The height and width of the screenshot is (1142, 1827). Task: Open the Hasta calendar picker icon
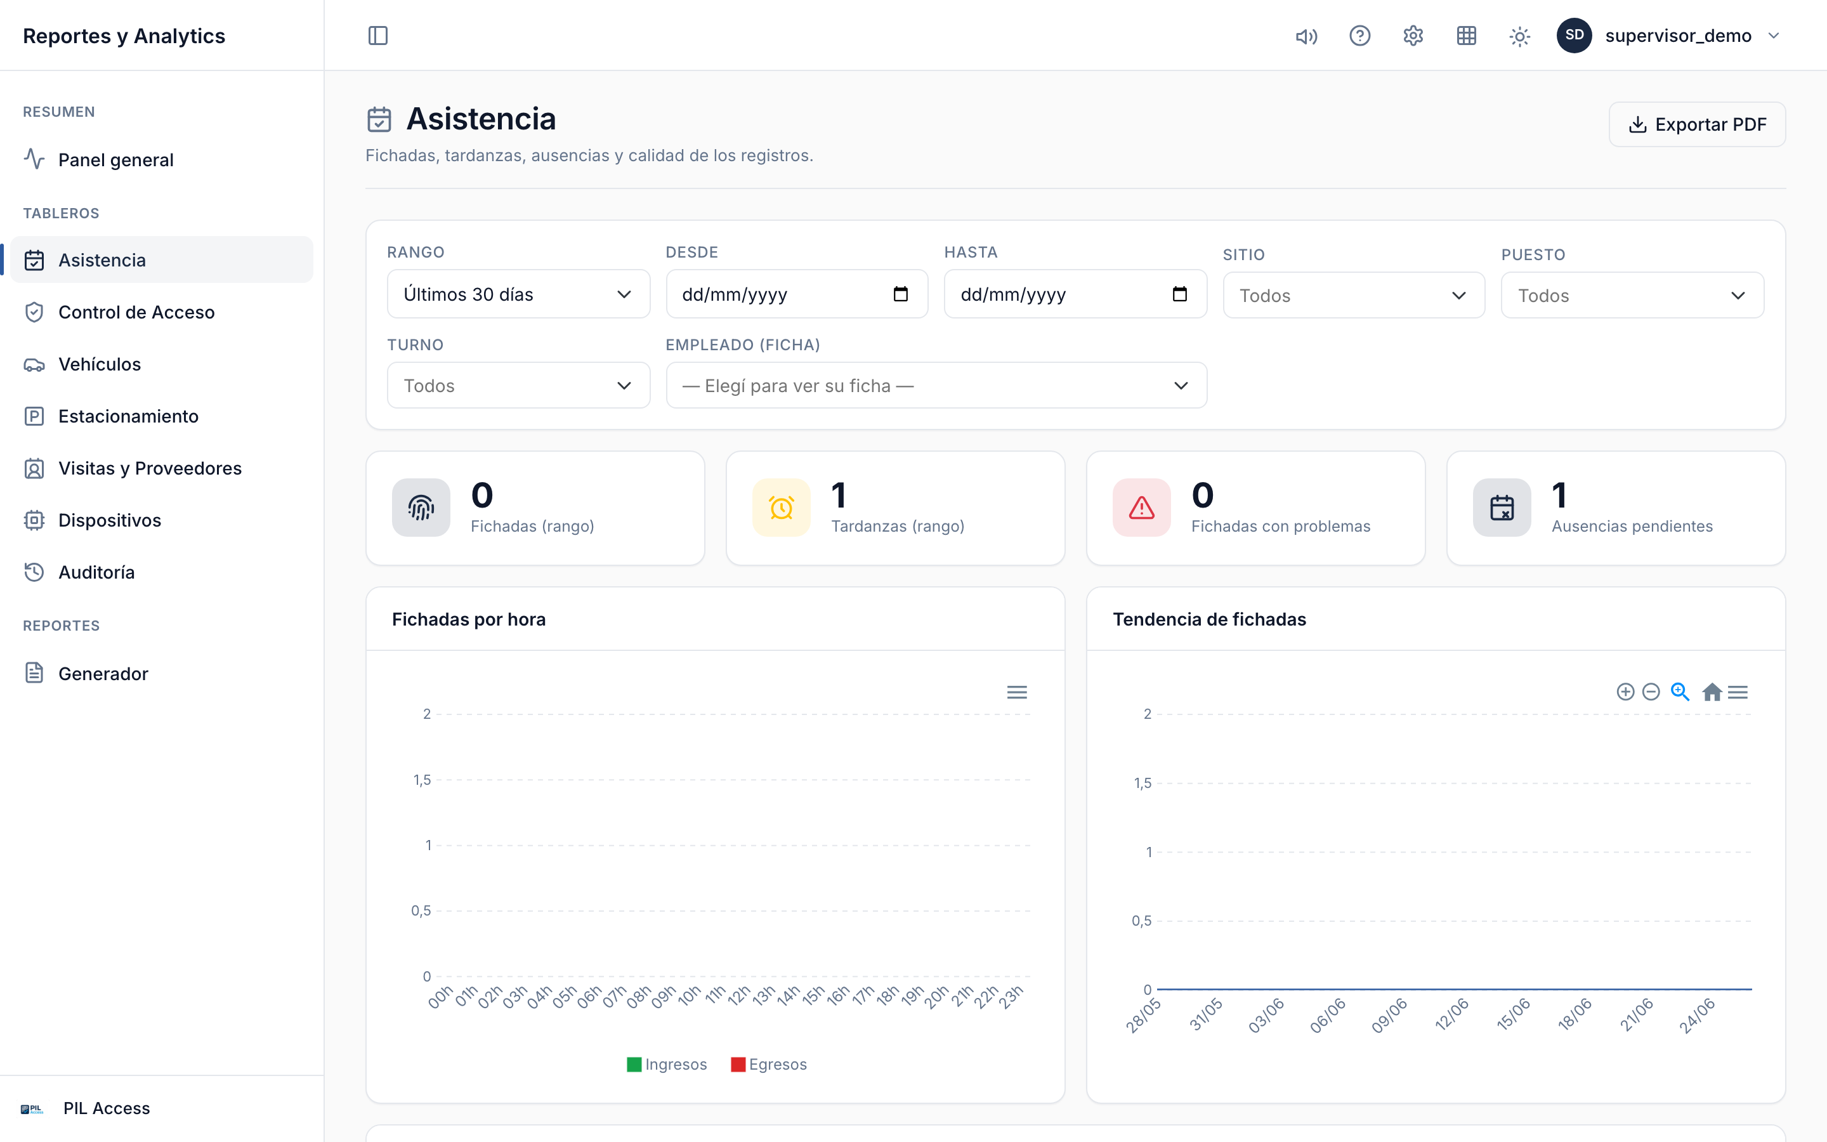[1180, 294]
